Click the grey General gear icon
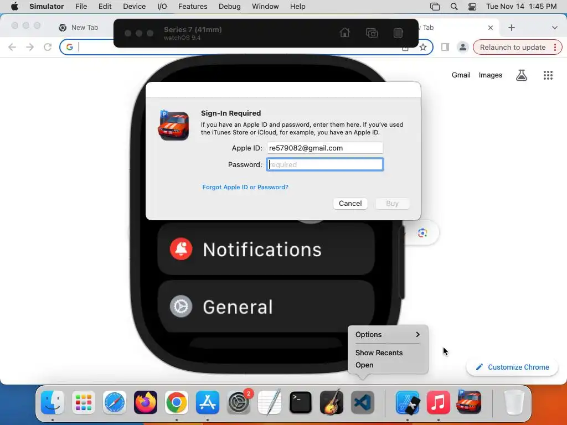 tap(181, 307)
